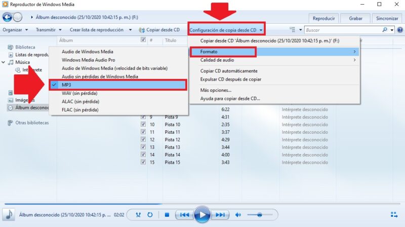The width and height of the screenshot is (405, 227).
Task: Open the Sincronizar tab
Action: pos(387,18)
